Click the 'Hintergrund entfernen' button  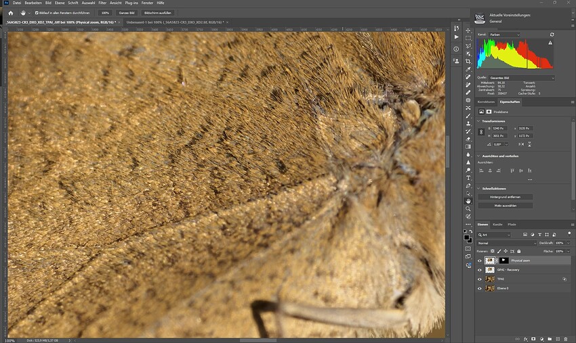(x=505, y=197)
